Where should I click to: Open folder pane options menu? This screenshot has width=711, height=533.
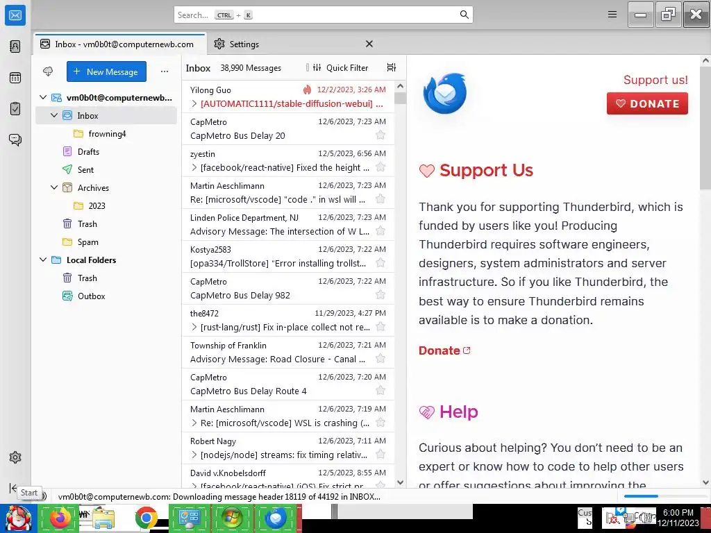165,71
